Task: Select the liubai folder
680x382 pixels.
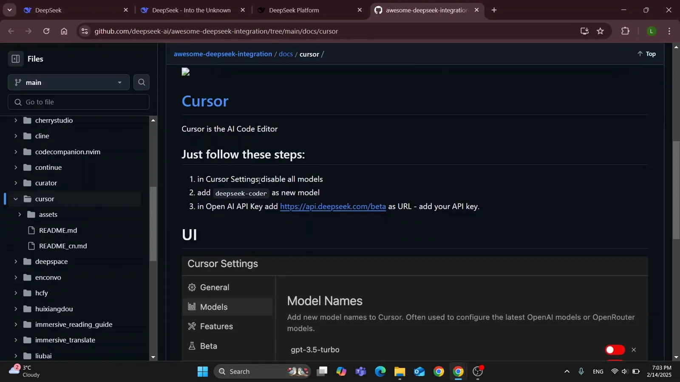Action: tap(43, 356)
